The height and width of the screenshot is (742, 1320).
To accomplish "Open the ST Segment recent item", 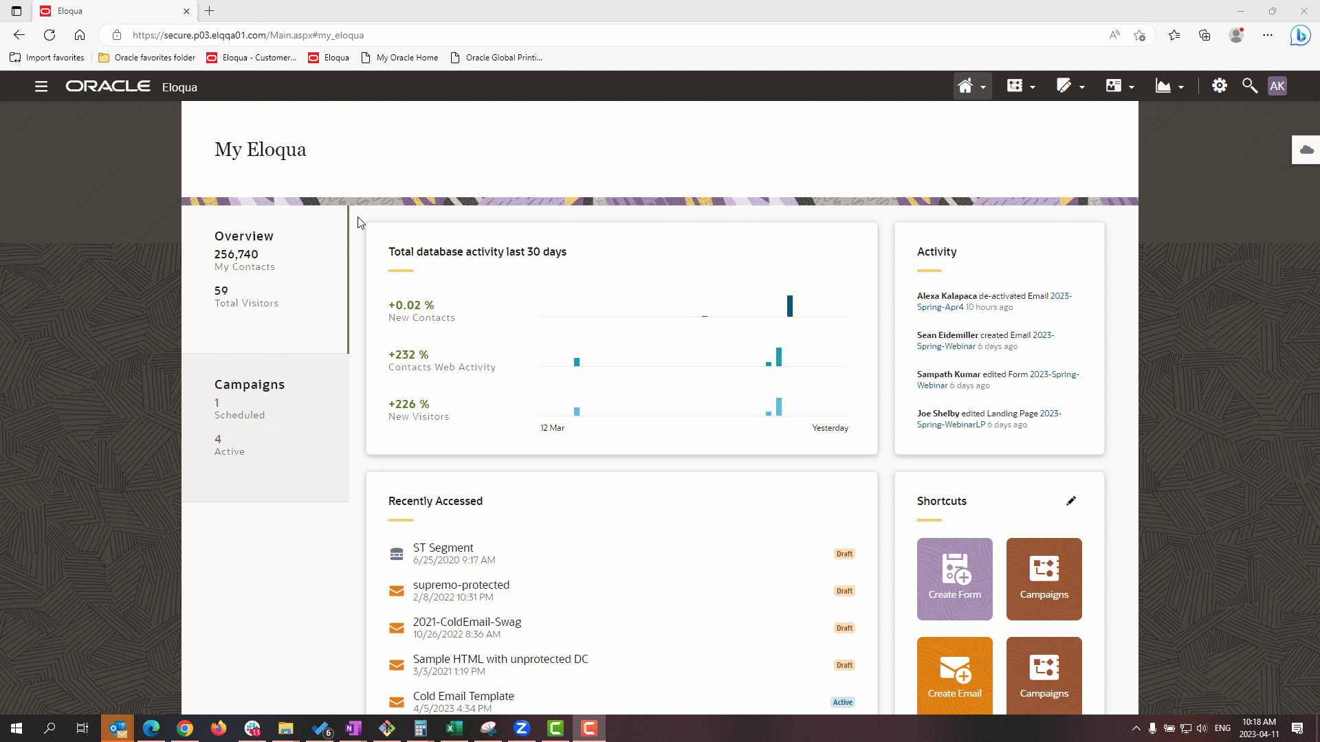I will (443, 548).
